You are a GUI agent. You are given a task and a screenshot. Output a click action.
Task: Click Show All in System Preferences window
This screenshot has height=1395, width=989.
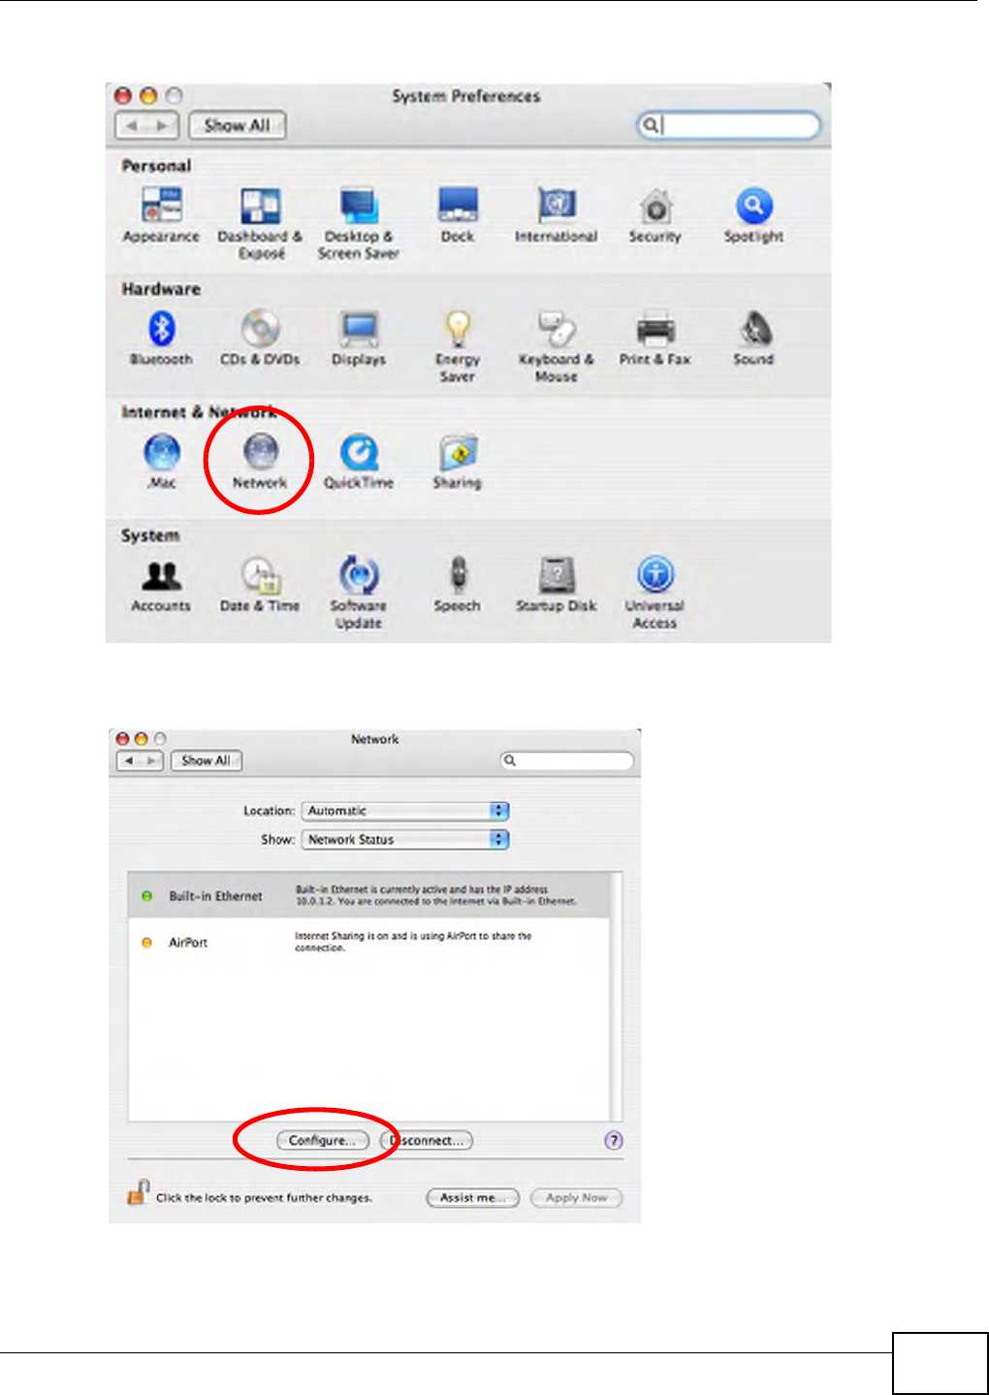pos(238,125)
